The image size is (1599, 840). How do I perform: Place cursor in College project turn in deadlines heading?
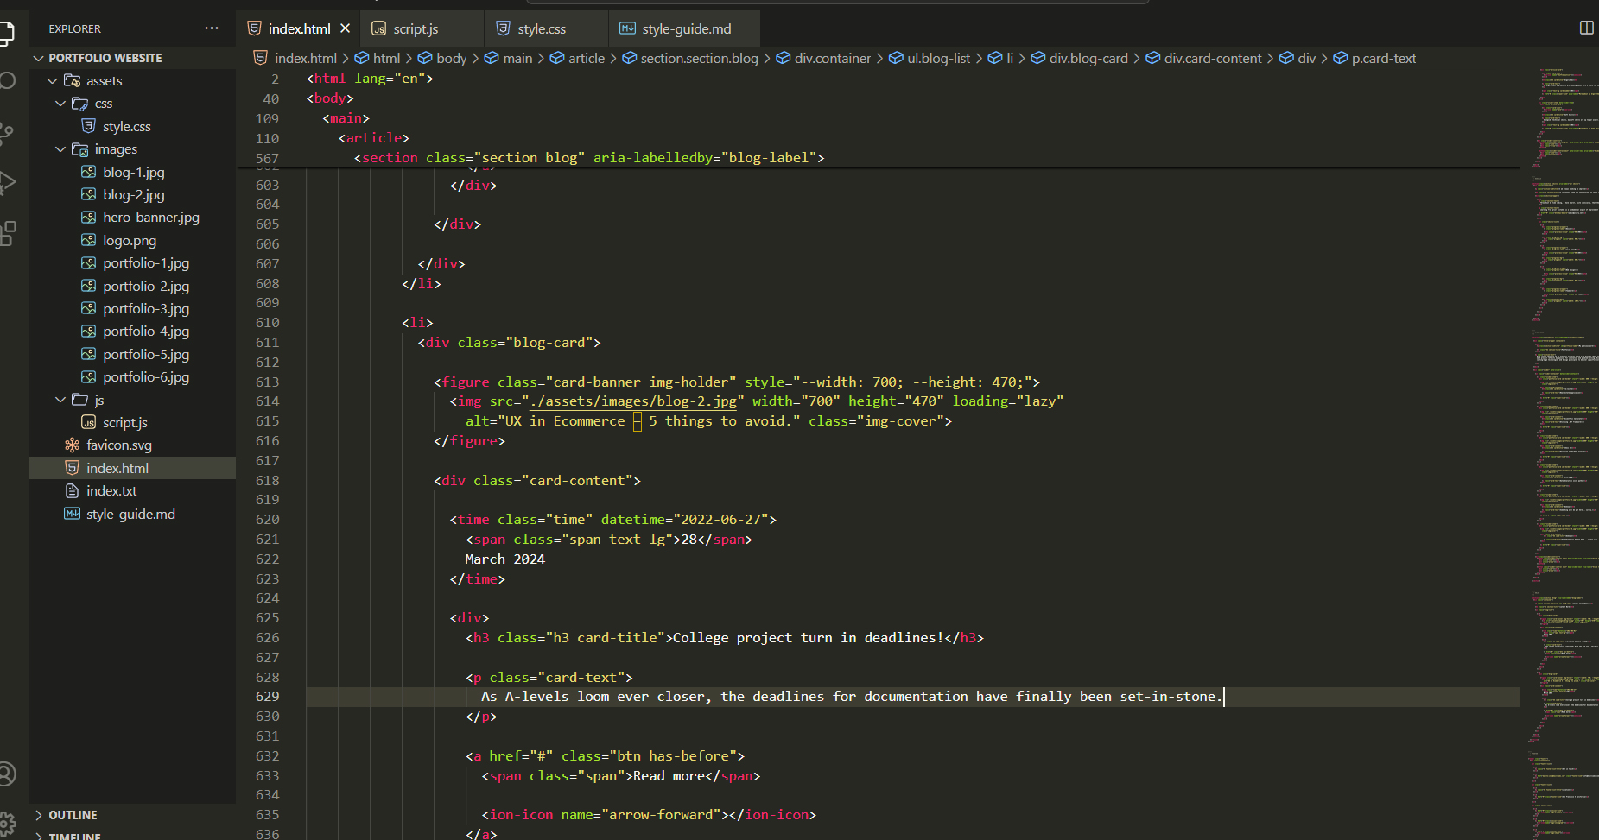pyautogui.click(x=808, y=638)
